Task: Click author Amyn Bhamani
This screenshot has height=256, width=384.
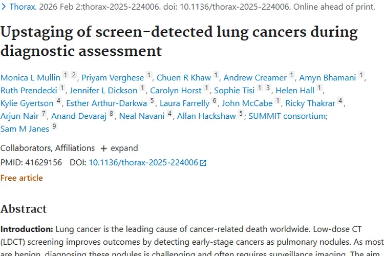Action: (327, 78)
